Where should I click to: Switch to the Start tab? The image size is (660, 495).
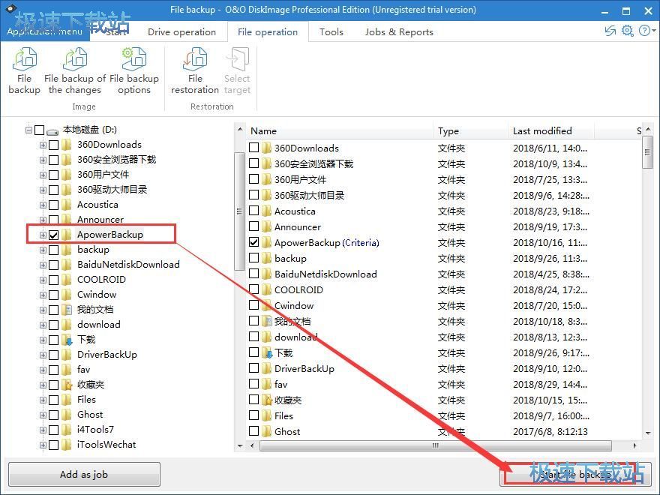click(x=115, y=32)
